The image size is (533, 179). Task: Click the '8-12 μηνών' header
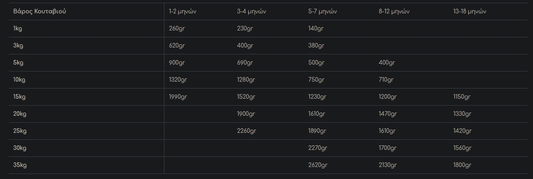[x=394, y=12]
